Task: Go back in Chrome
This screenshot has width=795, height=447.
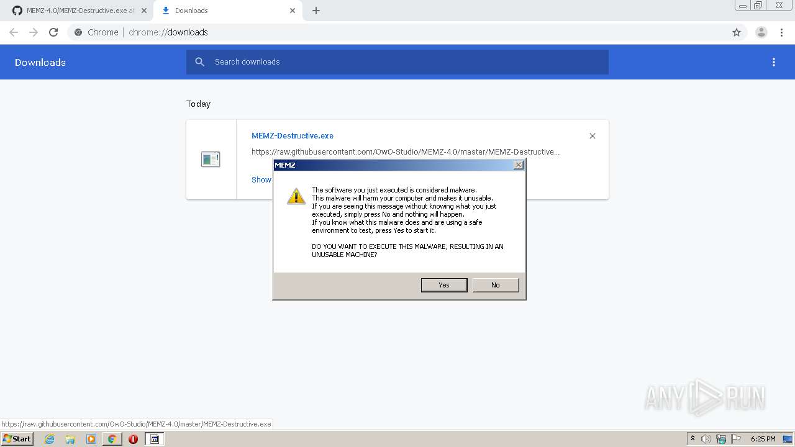Action: pyautogui.click(x=14, y=32)
